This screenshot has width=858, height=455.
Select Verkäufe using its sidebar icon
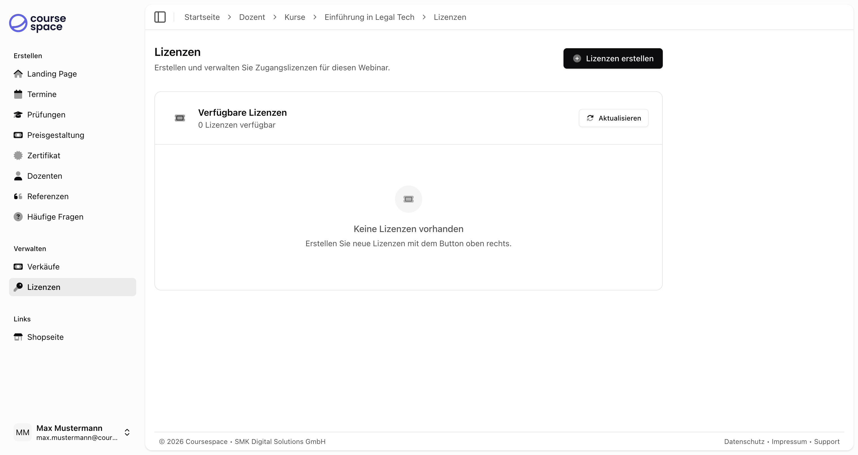pyautogui.click(x=18, y=266)
